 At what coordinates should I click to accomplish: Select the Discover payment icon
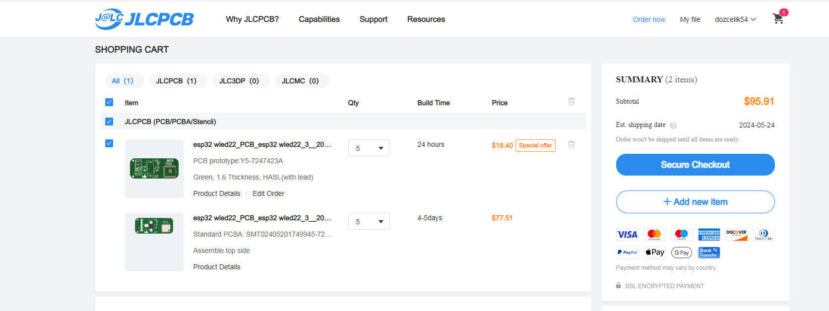736,235
